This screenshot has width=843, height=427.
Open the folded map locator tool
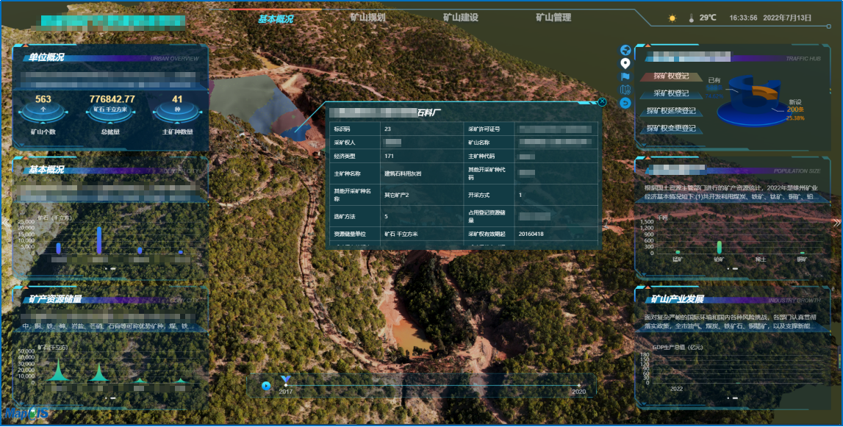pyautogui.click(x=625, y=90)
